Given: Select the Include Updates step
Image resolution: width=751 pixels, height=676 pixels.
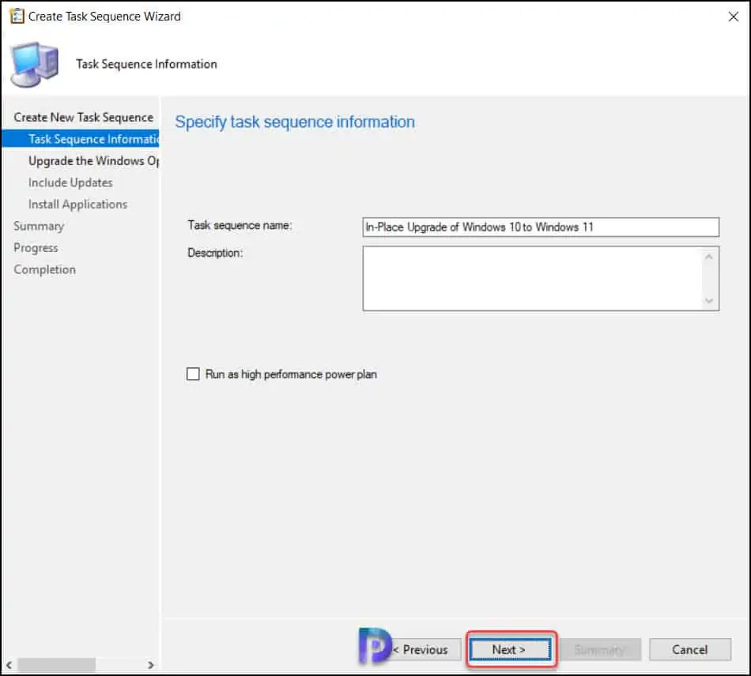Looking at the screenshot, I should pos(70,182).
